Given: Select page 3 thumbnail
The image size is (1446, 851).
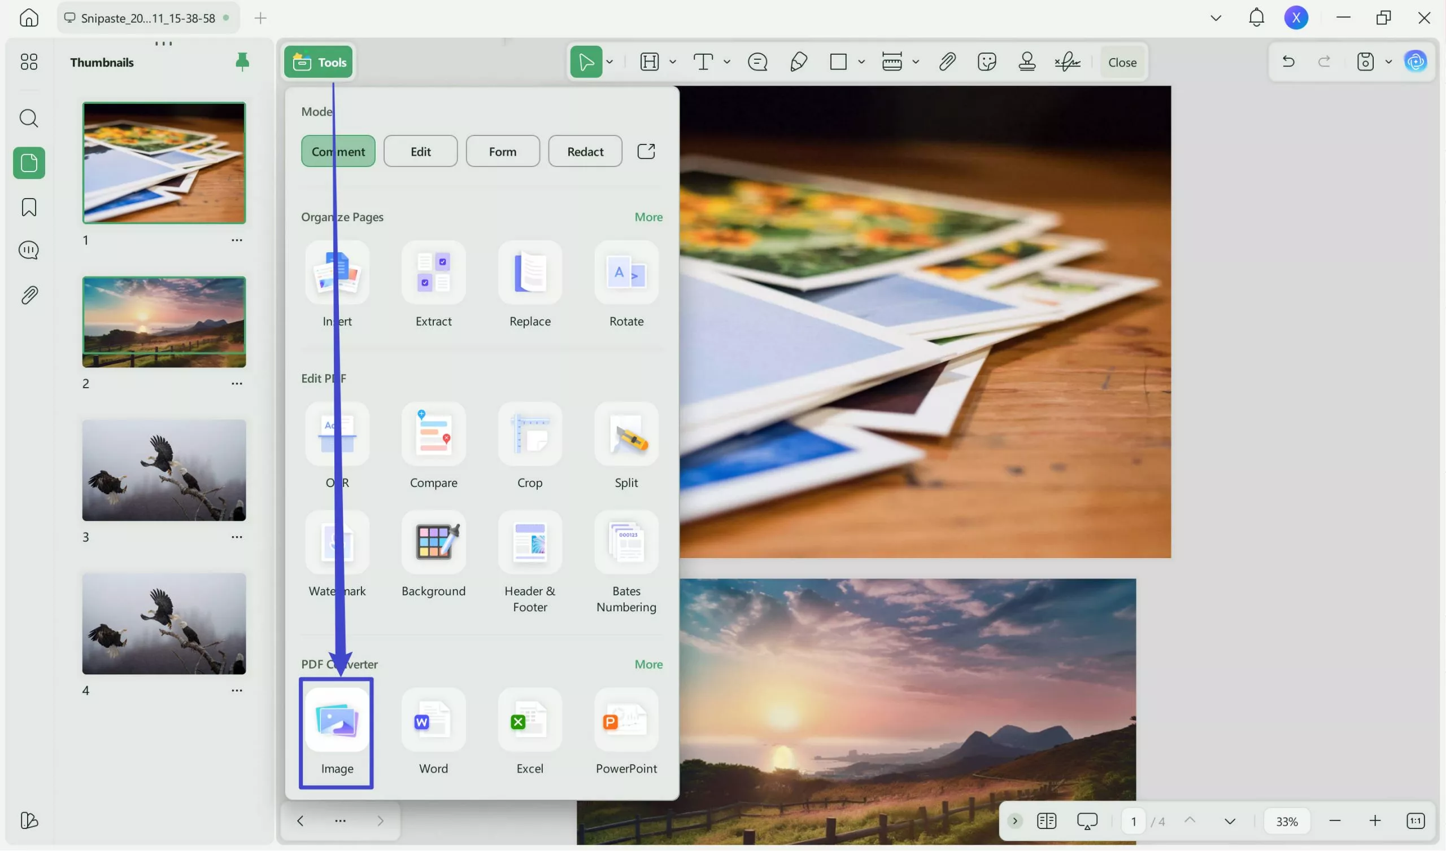Looking at the screenshot, I should coord(164,470).
